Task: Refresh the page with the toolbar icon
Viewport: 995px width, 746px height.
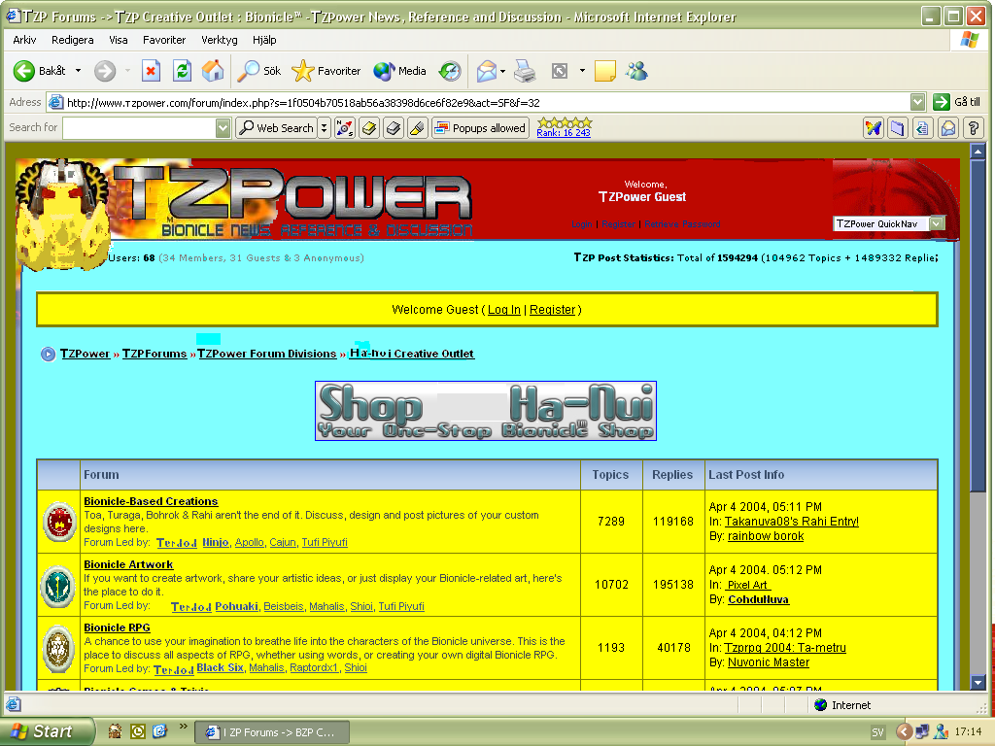Action: tap(182, 71)
